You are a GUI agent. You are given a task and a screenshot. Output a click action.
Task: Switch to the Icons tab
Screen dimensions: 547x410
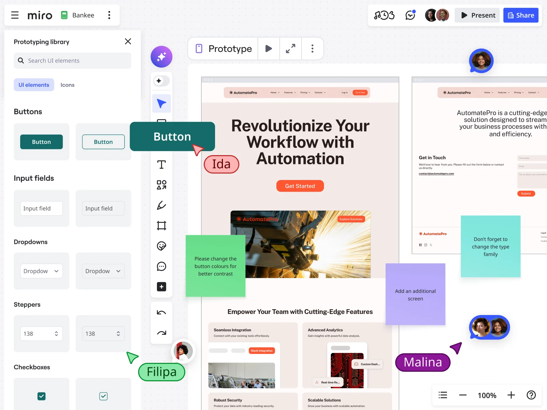[67, 85]
